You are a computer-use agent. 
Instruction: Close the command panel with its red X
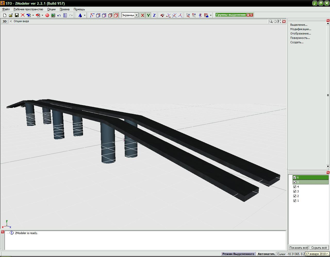328,20
